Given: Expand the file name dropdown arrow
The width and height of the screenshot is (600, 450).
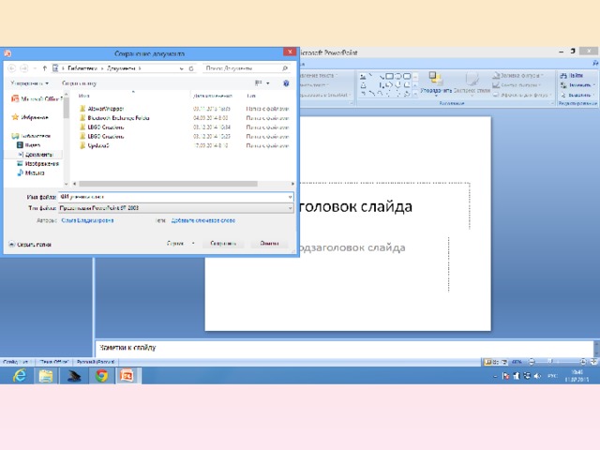Looking at the screenshot, I should 290,197.
